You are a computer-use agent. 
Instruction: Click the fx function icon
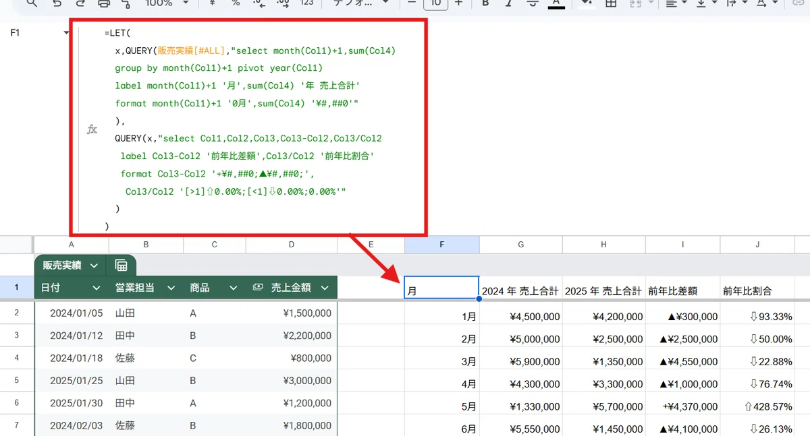92,129
